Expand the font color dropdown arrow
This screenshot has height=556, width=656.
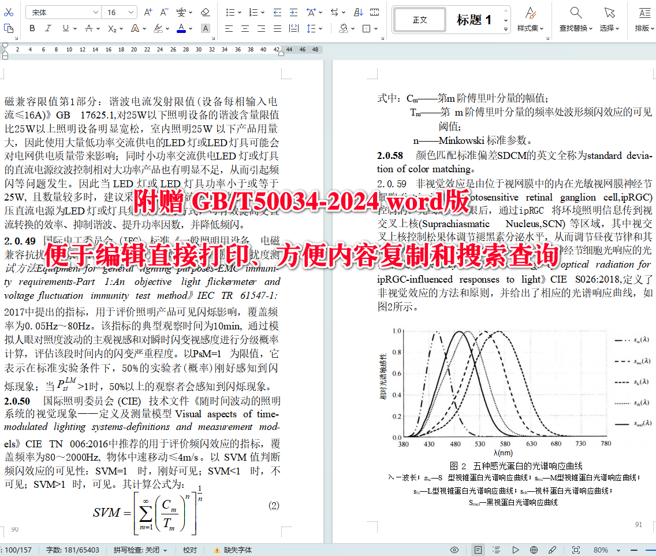[191, 29]
